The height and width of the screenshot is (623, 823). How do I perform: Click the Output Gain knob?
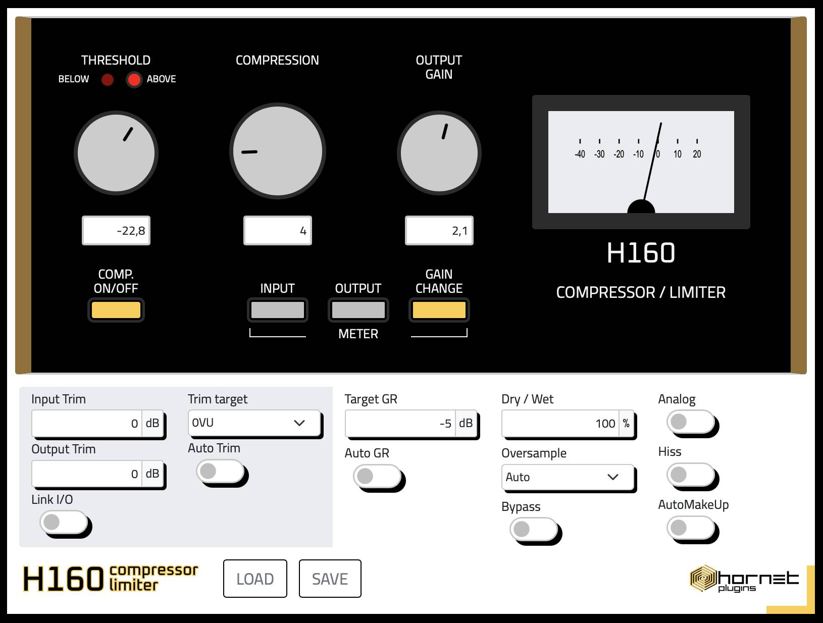point(439,152)
